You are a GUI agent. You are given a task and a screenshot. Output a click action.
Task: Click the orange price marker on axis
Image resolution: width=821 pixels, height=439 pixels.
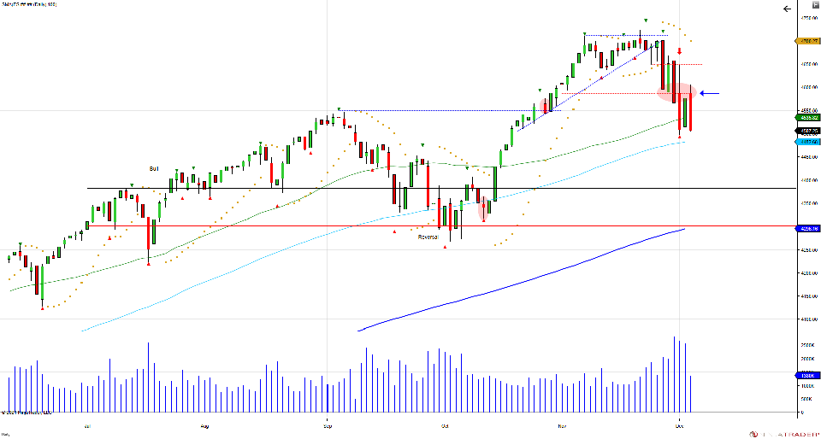click(806, 40)
